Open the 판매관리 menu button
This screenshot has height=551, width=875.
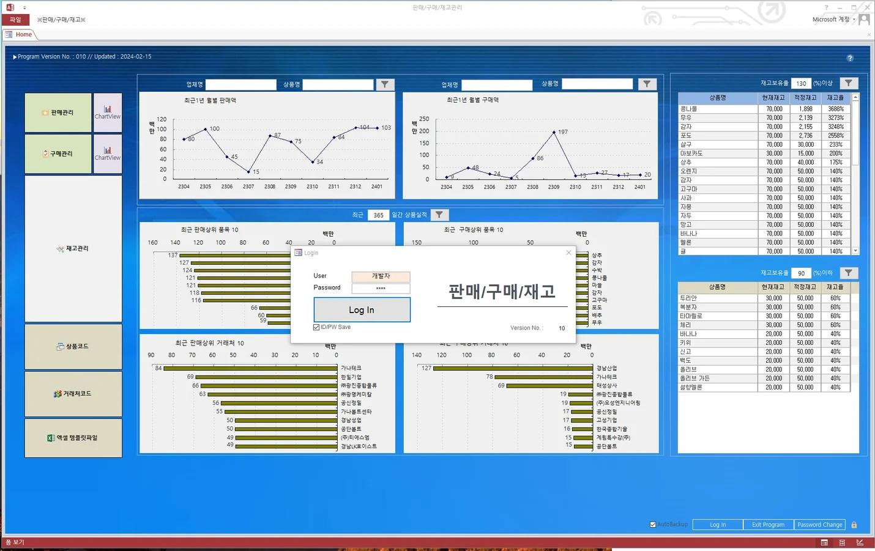coord(58,113)
